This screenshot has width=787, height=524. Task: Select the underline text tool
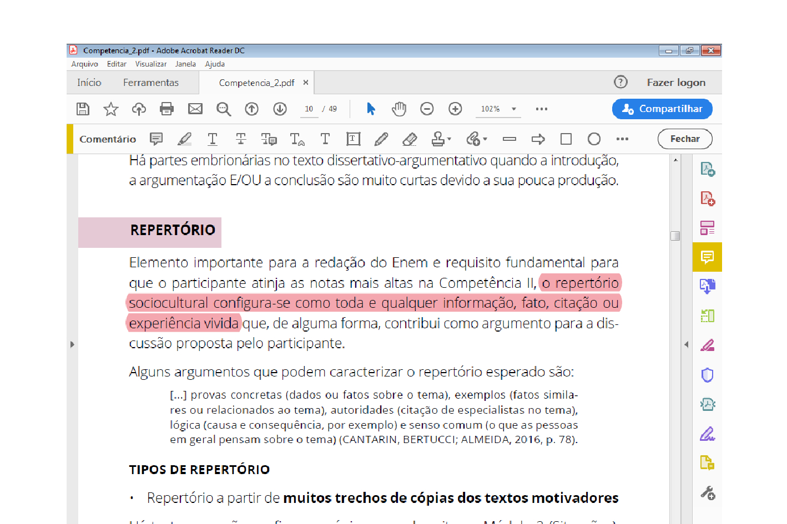213,139
